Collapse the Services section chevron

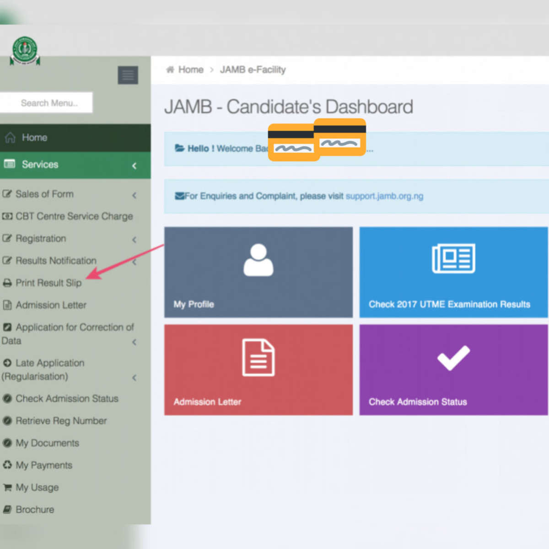click(x=134, y=166)
